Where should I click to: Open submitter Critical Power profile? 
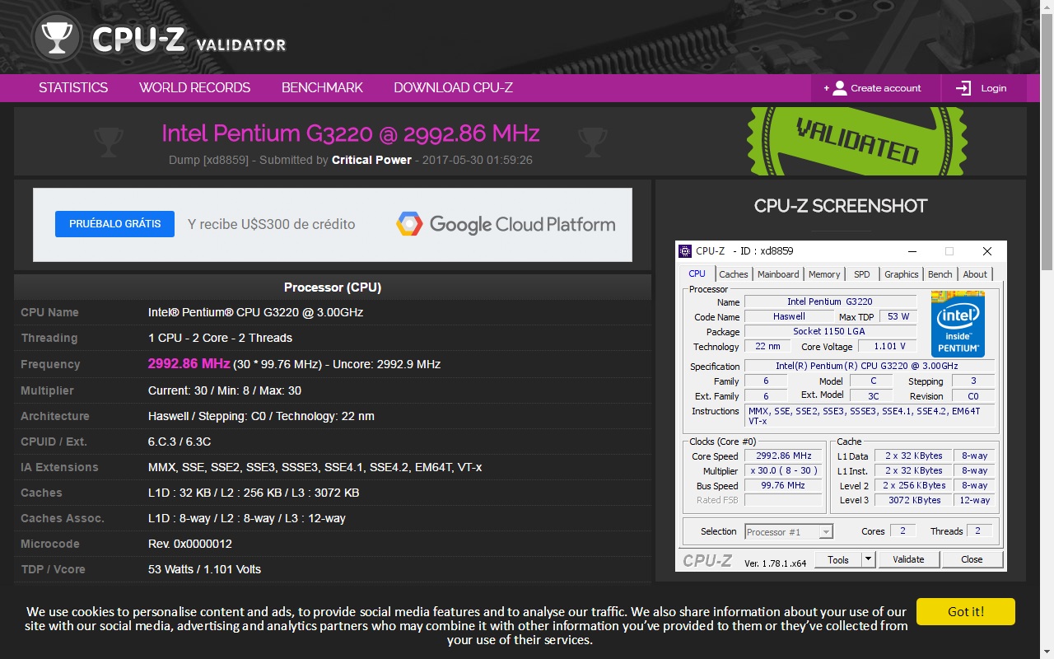[x=371, y=160]
